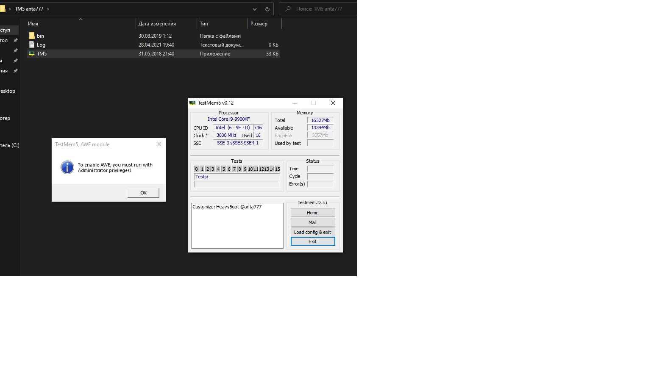Click the '33 КБ' size cell

tap(272, 54)
